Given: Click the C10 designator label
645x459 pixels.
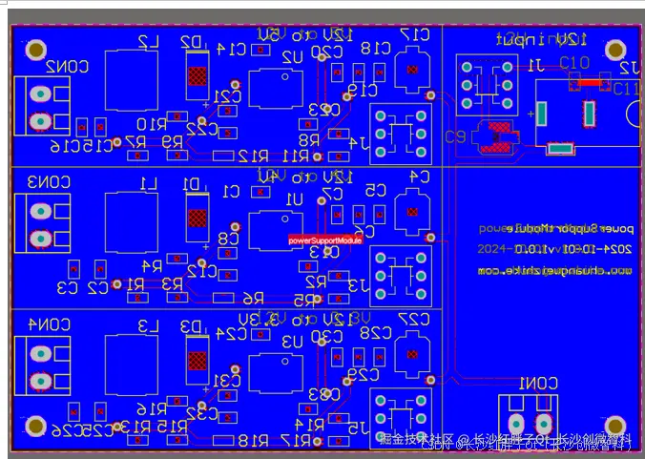Looking at the screenshot, I should coord(574,63).
